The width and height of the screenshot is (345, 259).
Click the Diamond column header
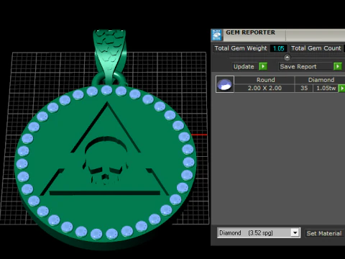tap(321, 80)
